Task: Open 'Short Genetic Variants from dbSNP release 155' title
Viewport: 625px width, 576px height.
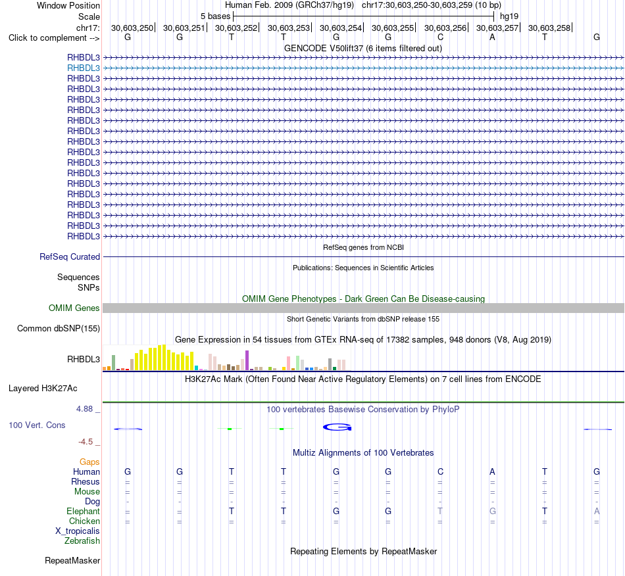Action: tap(363, 319)
